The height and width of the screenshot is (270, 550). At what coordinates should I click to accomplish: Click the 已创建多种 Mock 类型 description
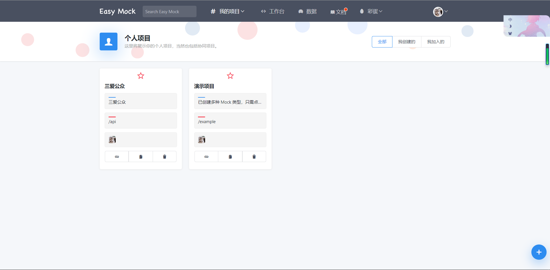pos(230,101)
